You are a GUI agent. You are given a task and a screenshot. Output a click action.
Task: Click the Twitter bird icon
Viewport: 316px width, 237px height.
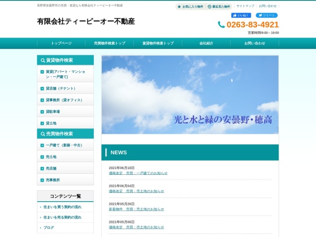tap(260, 15)
